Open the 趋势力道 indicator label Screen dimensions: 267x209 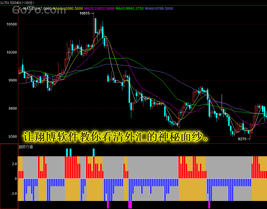point(26,147)
